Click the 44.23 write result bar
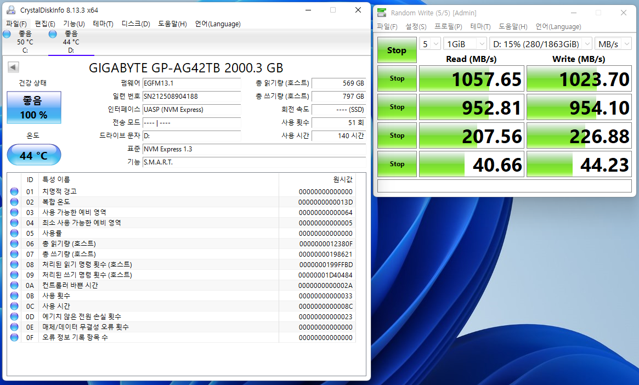The height and width of the screenshot is (385, 639). [x=579, y=164]
